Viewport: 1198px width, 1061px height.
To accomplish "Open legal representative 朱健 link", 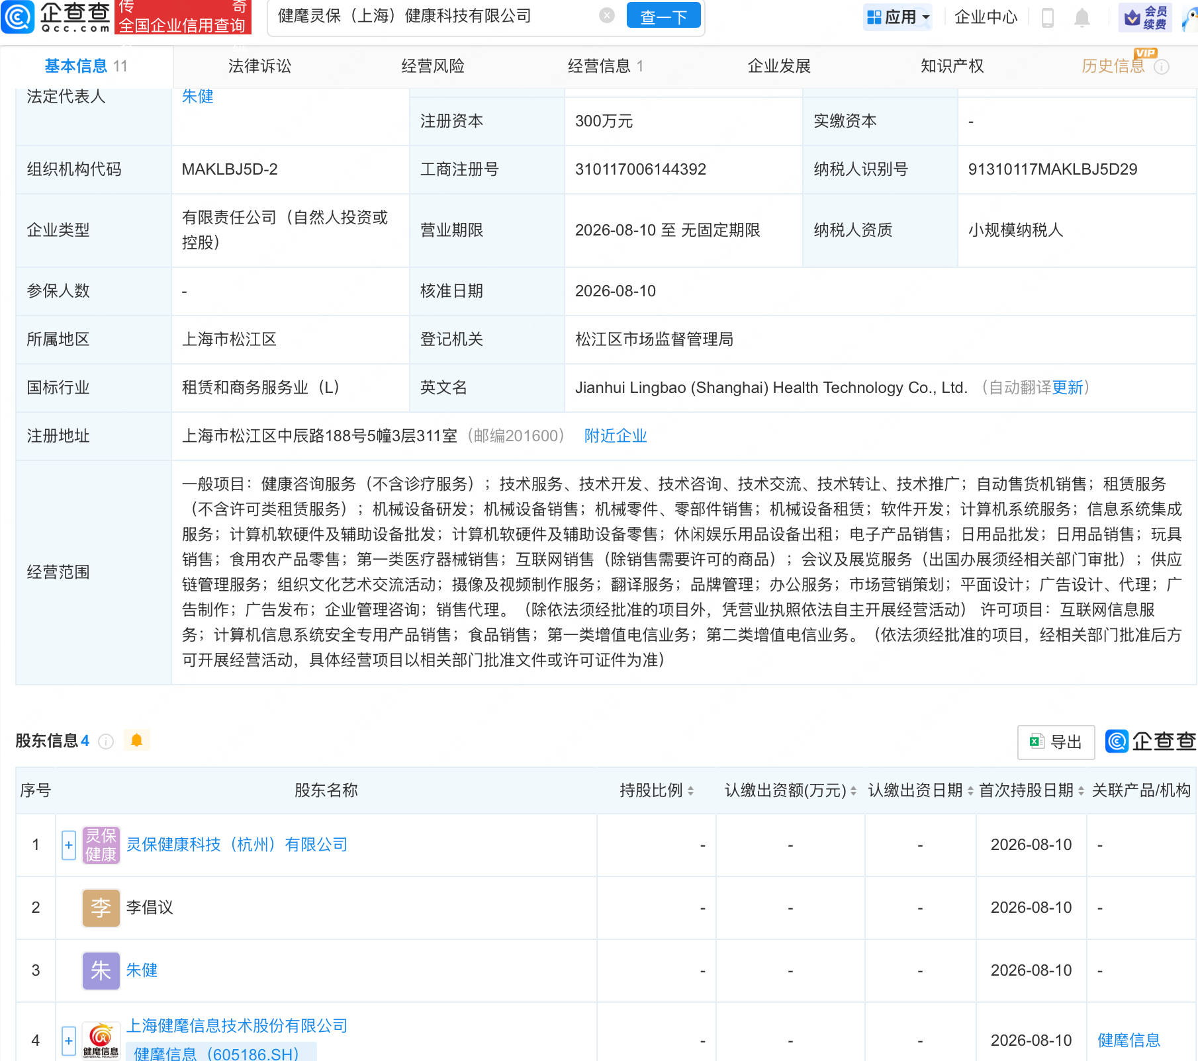I will (x=197, y=97).
